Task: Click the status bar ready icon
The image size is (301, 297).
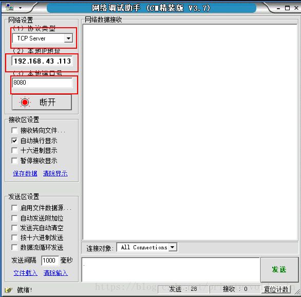Action: pyautogui.click(x=9, y=290)
